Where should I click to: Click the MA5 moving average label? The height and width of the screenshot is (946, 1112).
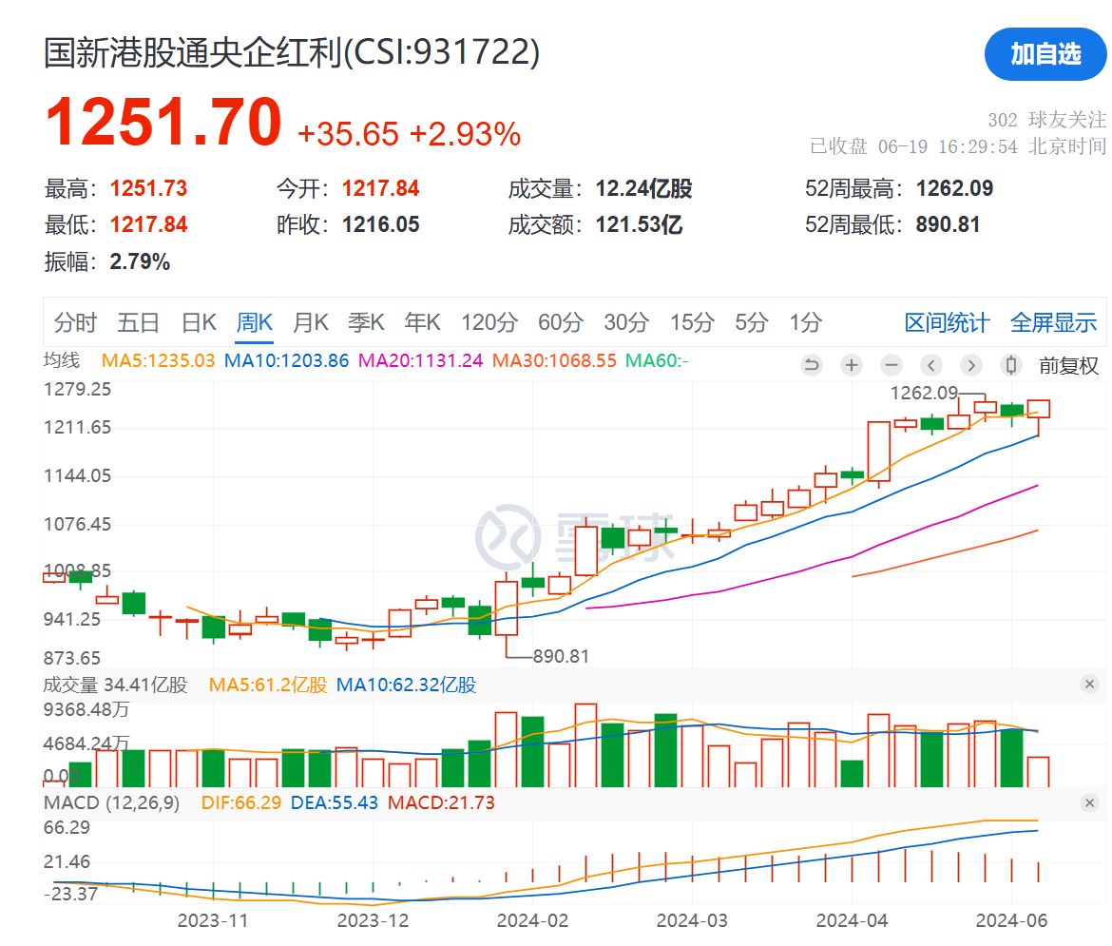click(x=158, y=361)
